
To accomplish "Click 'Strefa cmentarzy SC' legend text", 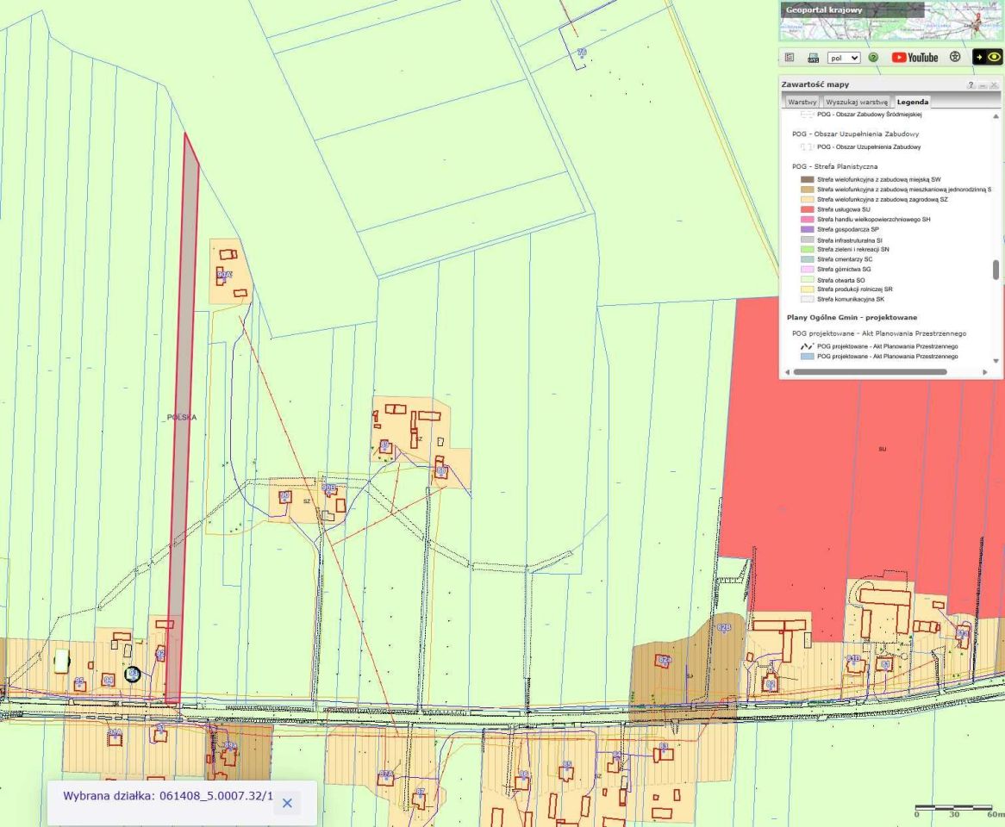I will pos(844,259).
